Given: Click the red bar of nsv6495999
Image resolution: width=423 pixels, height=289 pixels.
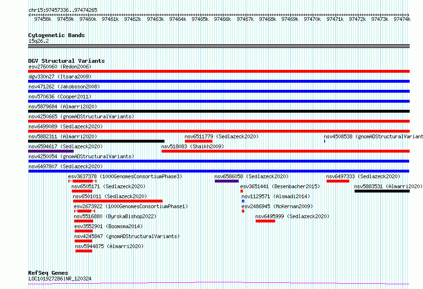Looking at the screenshot, I should coord(266,221).
